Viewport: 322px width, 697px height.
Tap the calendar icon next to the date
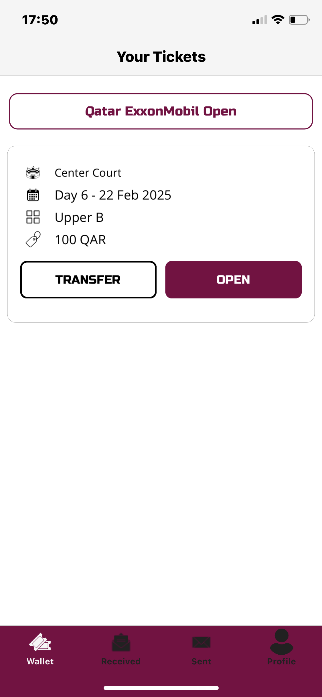[33, 195]
